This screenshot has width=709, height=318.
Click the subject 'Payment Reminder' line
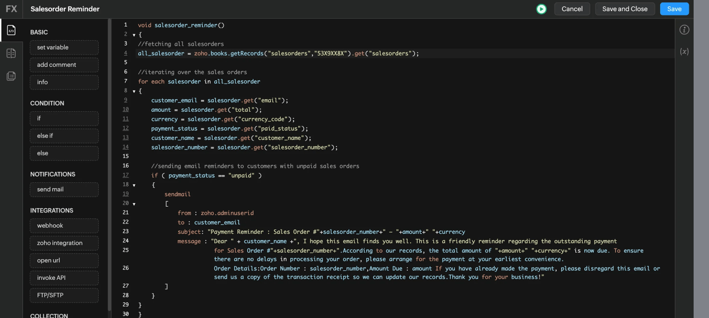pyautogui.click(x=321, y=232)
